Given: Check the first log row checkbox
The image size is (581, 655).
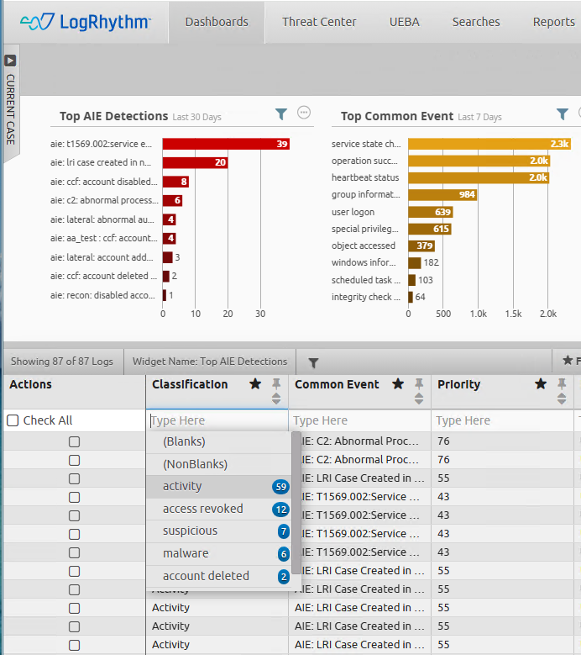Looking at the screenshot, I should [74, 441].
